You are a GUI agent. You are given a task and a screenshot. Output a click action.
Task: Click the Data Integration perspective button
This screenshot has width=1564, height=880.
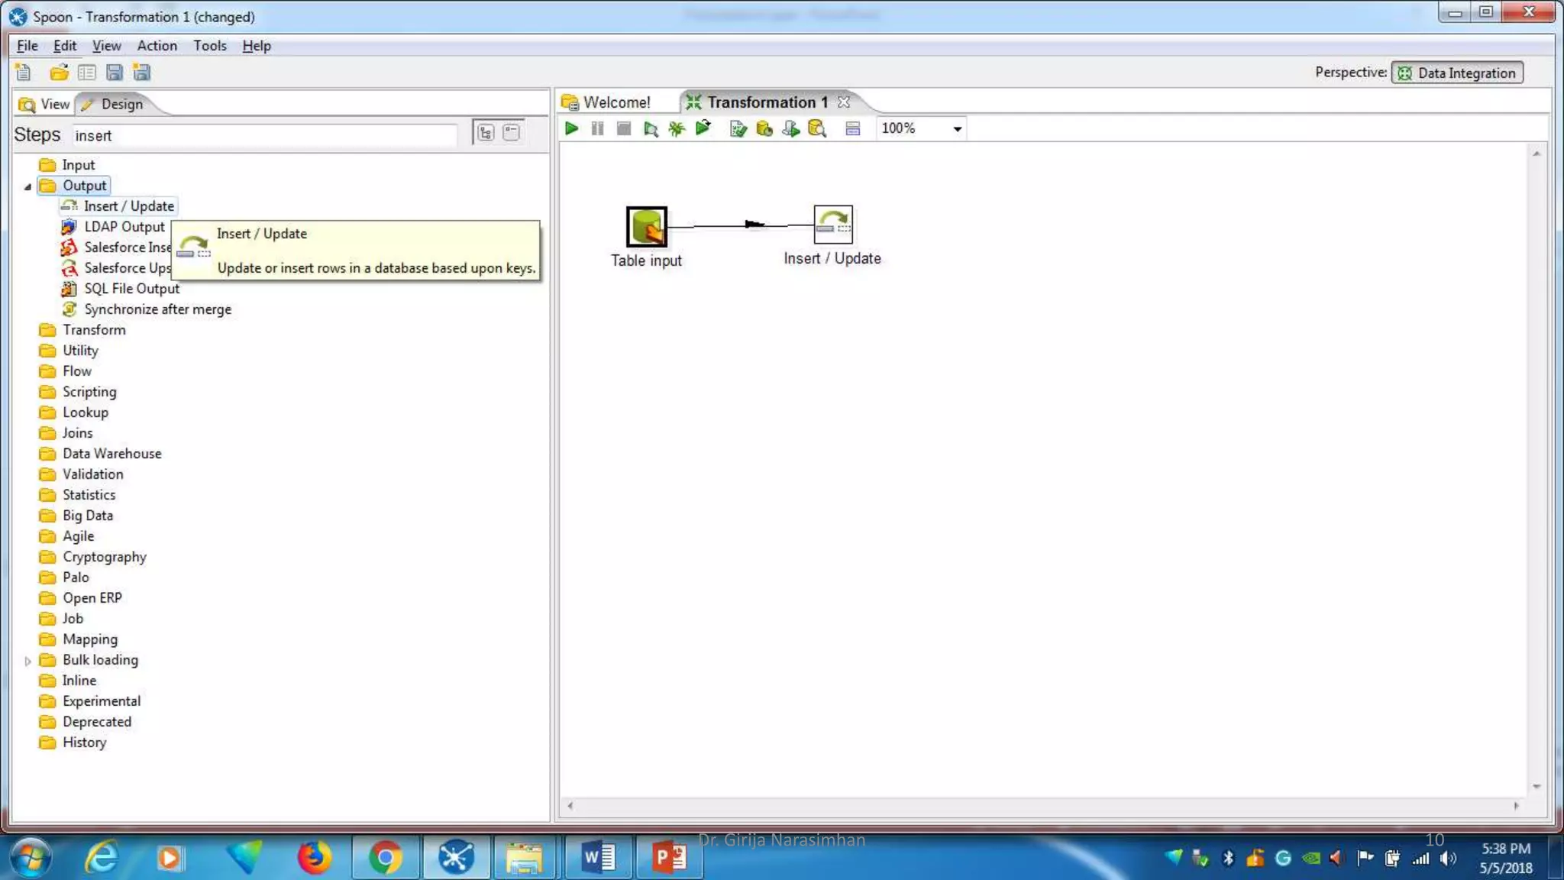[x=1457, y=73]
